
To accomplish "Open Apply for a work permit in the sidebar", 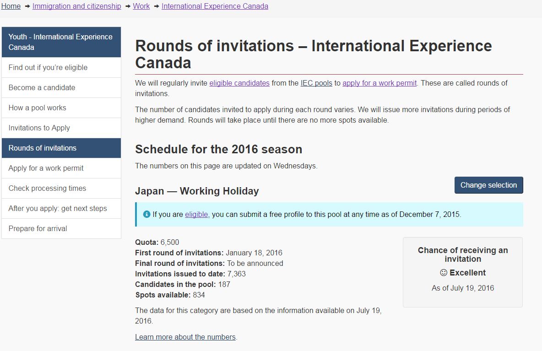I will tap(61, 168).
